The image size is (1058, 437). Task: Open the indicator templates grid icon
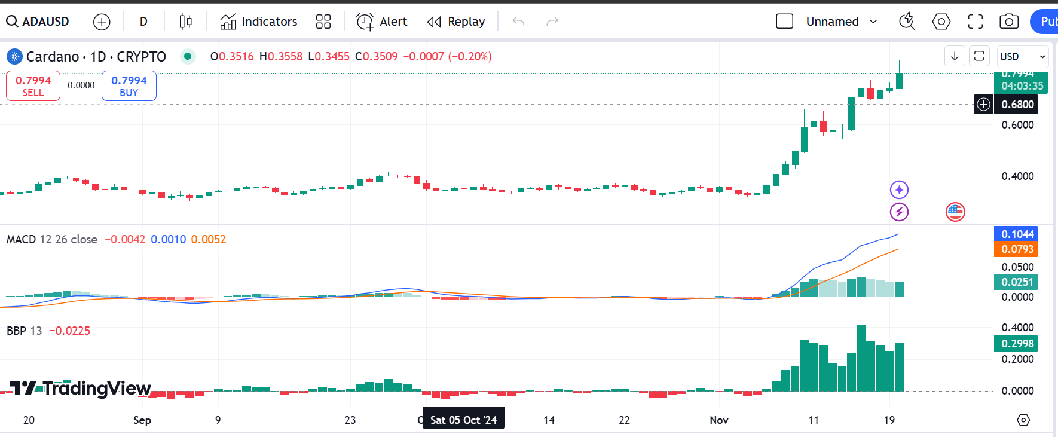pos(323,22)
